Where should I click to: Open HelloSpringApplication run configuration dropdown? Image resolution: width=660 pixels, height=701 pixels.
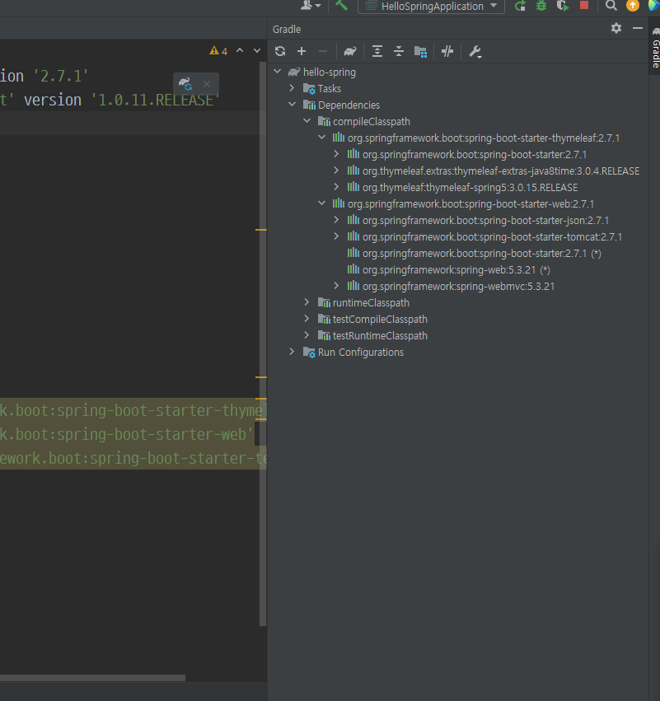[432, 7]
